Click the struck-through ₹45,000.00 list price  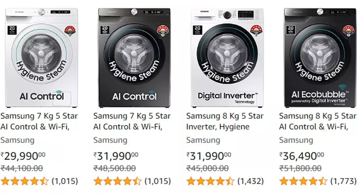point(207,168)
